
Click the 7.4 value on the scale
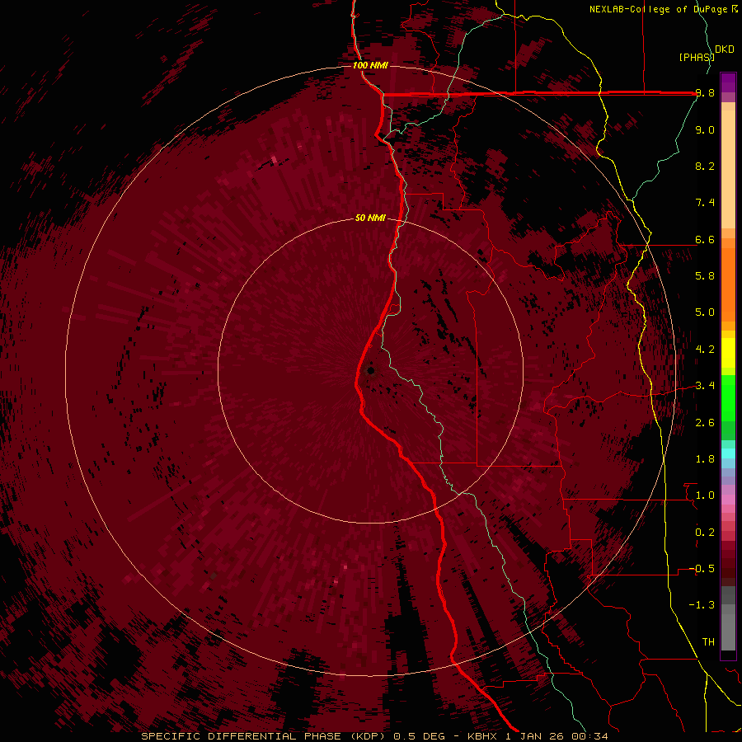705,203
